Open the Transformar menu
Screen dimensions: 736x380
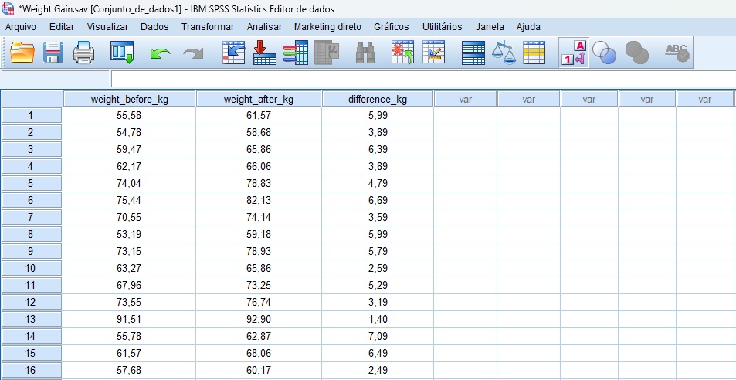pyautogui.click(x=208, y=27)
